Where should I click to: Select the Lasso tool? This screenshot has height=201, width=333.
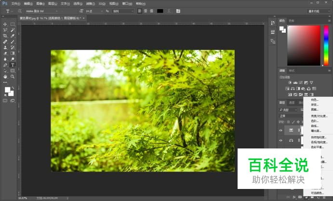(x=5, y=30)
